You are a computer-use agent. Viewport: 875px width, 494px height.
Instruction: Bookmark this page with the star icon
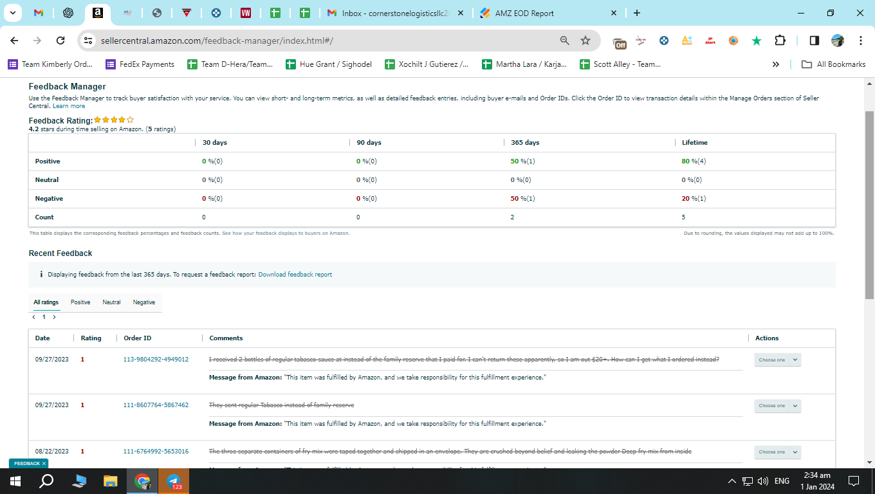[x=585, y=41]
